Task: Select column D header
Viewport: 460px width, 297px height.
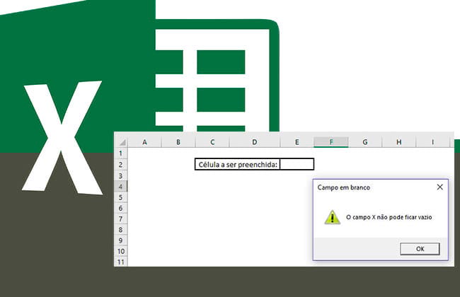Action: 254,142
